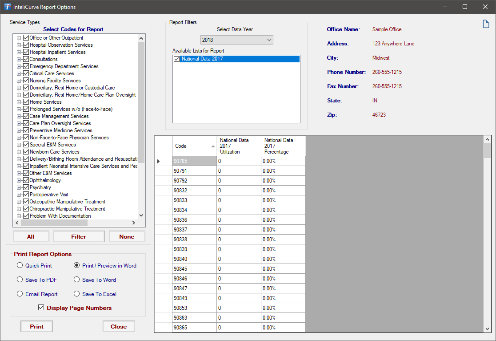496x341 pixels.
Task: Select Other E&M Services tree item
Action: pos(51,173)
